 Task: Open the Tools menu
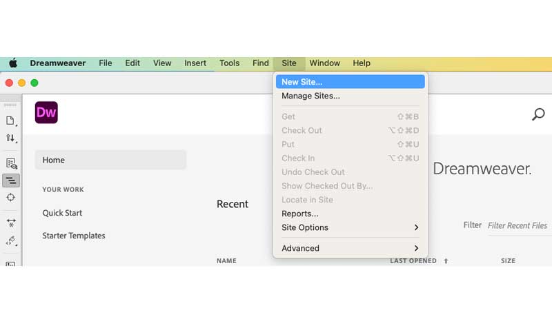point(229,63)
